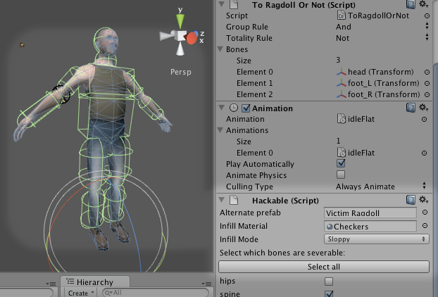The image size is (438, 297).
Task: Collapse the Bones array foldout
Action: [x=222, y=50]
